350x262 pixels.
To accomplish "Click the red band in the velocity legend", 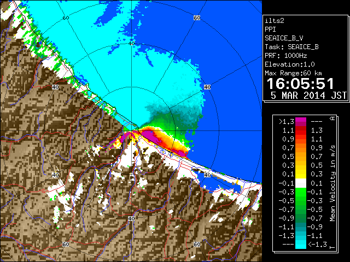I will coord(300,132).
